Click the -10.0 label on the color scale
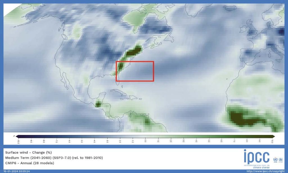Image resolution: width=288 pixels, height=173 pixels. 18,141
